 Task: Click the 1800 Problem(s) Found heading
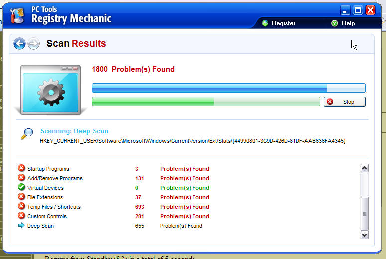133,69
